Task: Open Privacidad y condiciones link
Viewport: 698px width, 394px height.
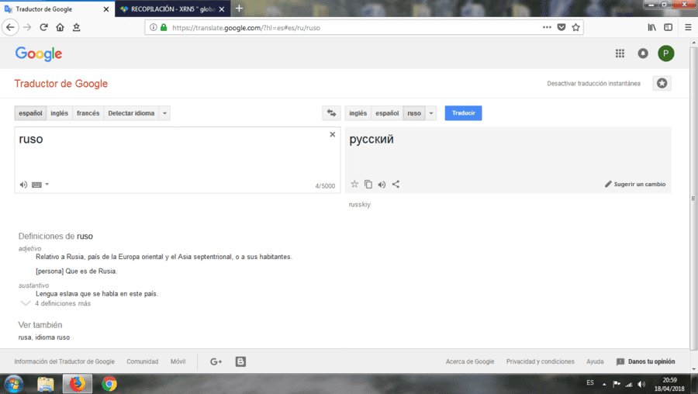Action: click(x=540, y=361)
